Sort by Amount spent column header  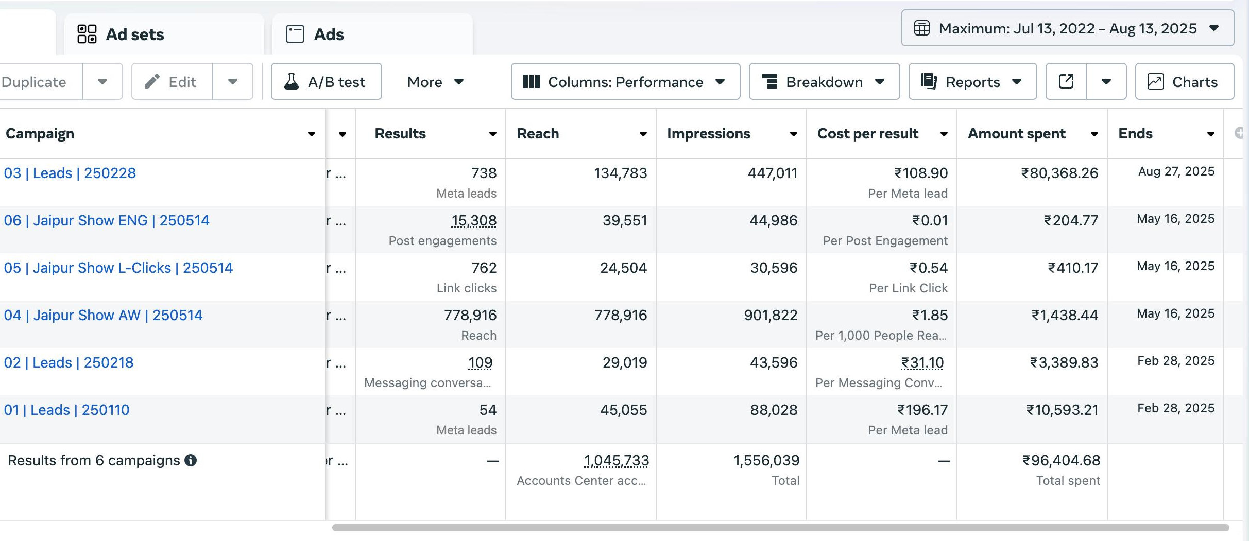click(1016, 133)
